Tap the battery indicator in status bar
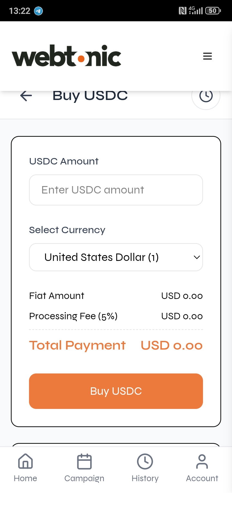 213,11
